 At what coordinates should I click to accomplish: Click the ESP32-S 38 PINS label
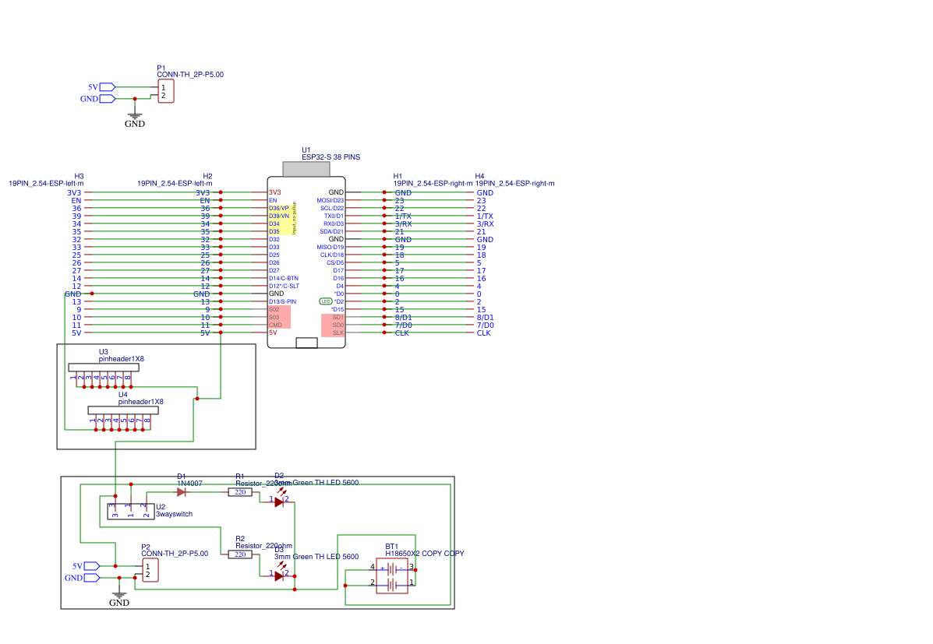point(330,157)
